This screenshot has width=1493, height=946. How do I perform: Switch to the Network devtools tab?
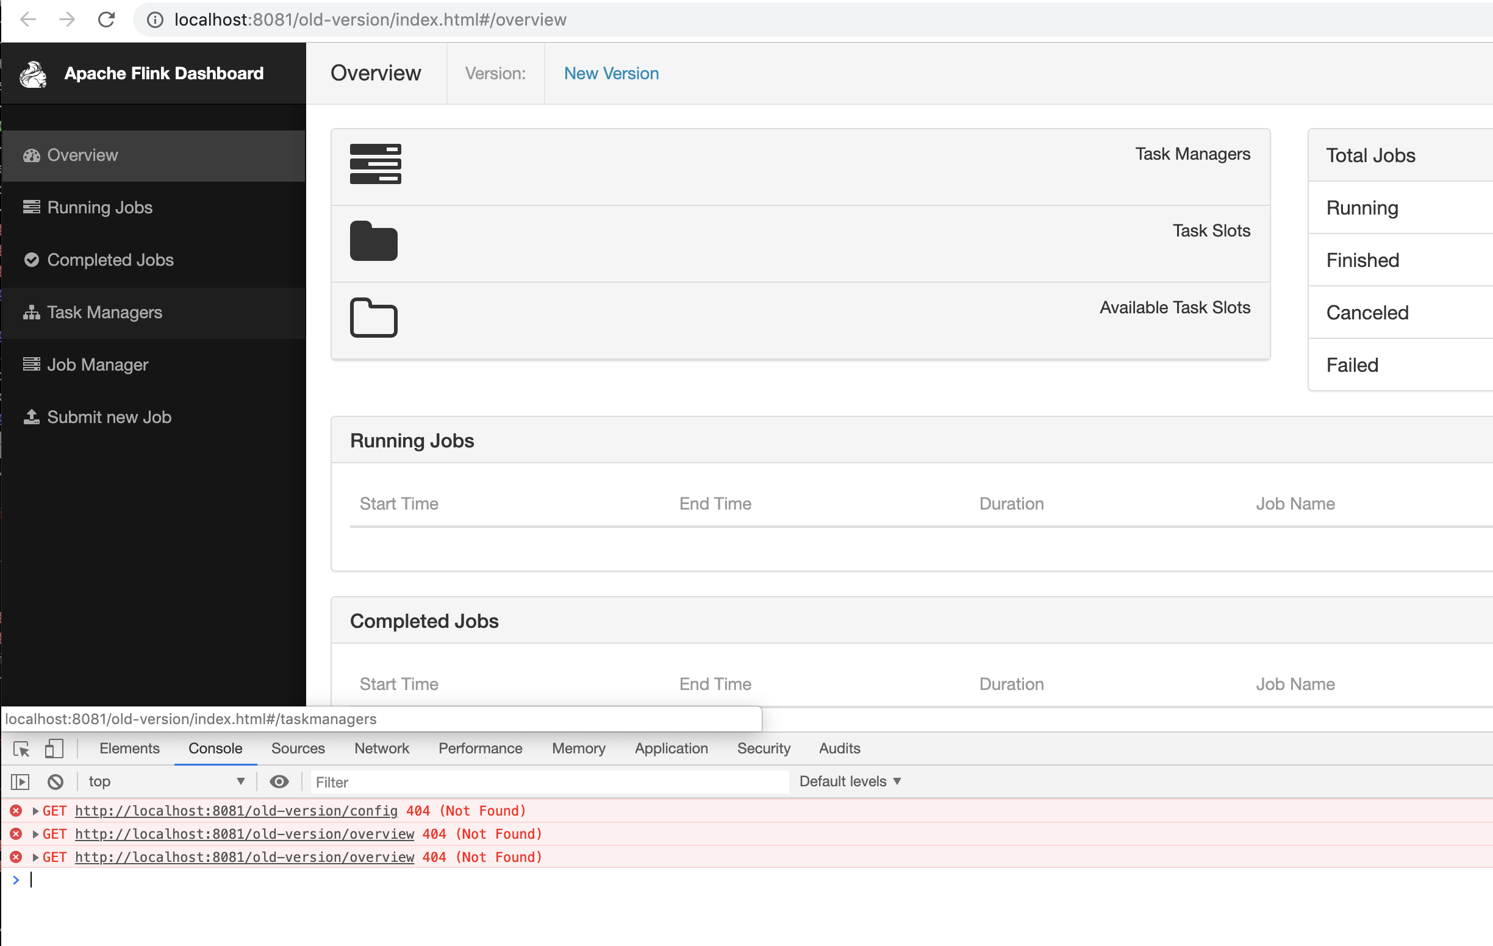[x=381, y=749]
